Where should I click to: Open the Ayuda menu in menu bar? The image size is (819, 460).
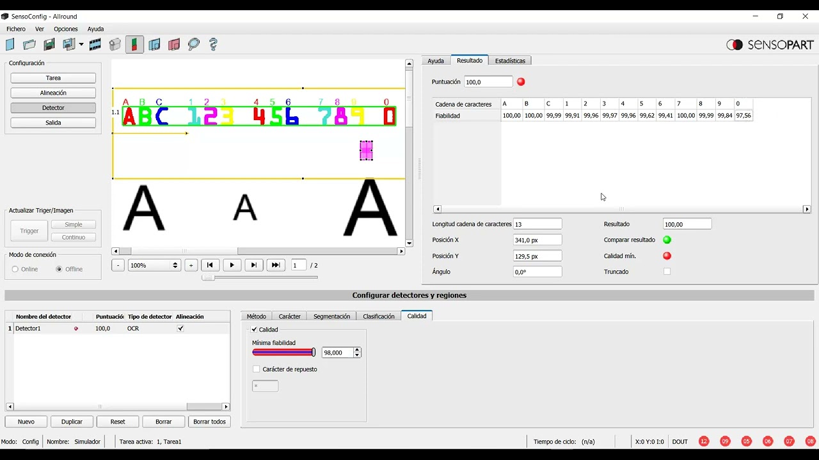click(95, 29)
